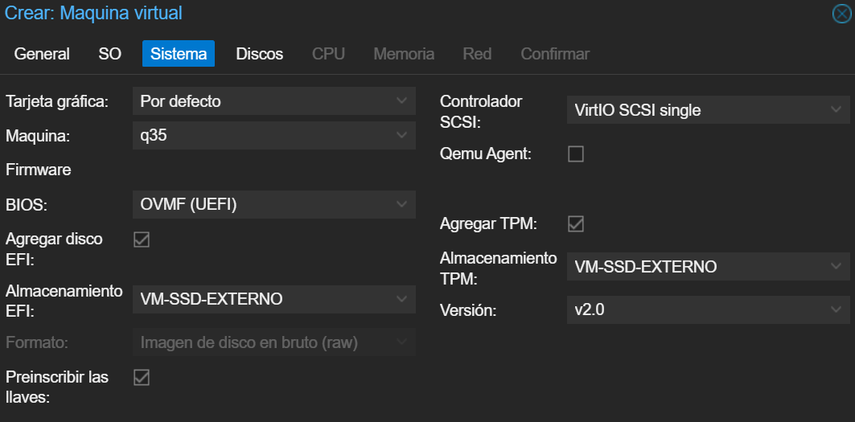Expand the Controlador SCSI dropdown arrow
This screenshot has width=855, height=422.
(836, 110)
